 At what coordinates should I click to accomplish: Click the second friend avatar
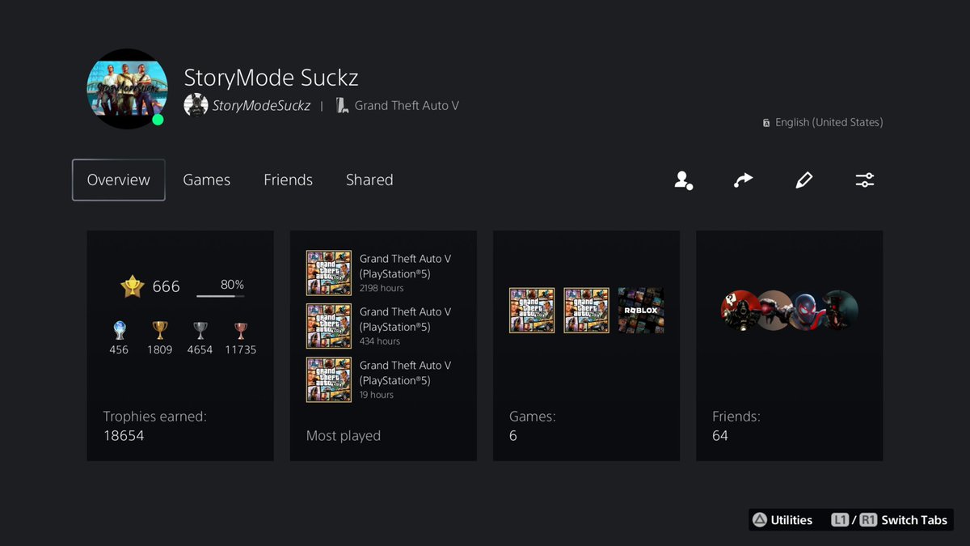click(774, 311)
